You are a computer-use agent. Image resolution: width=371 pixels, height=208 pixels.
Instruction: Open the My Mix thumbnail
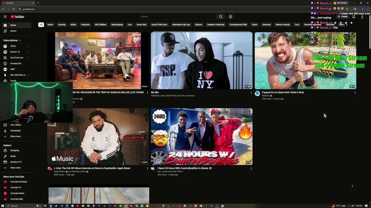click(x=202, y=60)
